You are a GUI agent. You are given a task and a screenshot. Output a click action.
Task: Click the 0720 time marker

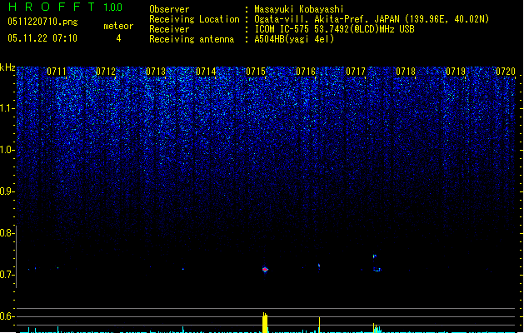[506, 72]
